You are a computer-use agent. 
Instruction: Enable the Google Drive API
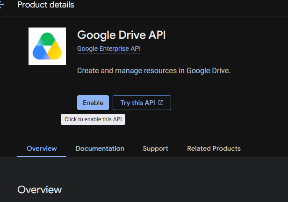click(x=93, y=103)
